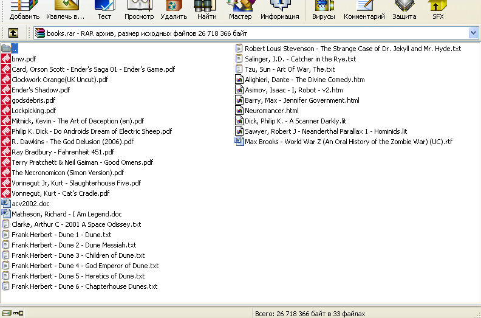Create SFX self-extracting archive
Image resolution: width=481 pixels, height=318 pixels.
click(x=438, y=10)
